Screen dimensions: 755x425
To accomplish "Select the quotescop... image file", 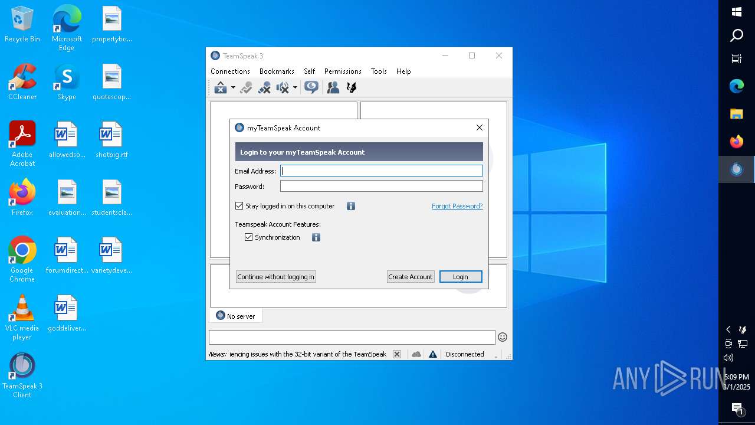I will pyautogui.click(x=111, y=82).
